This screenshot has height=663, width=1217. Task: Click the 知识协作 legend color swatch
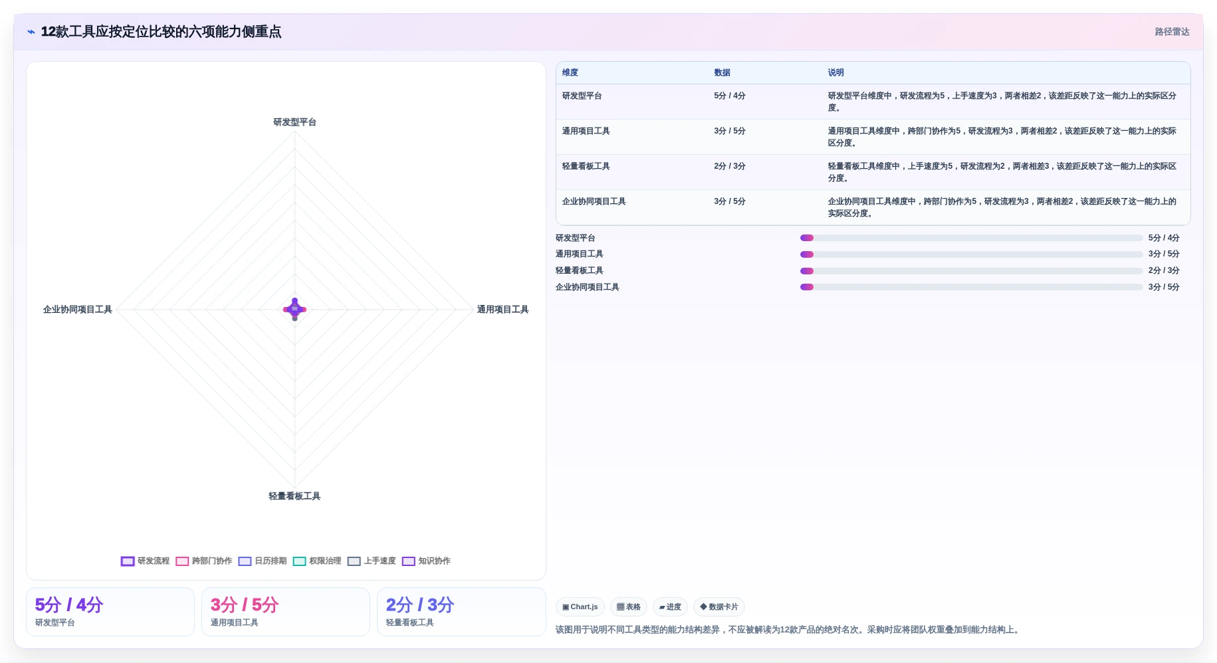[409, 561]
